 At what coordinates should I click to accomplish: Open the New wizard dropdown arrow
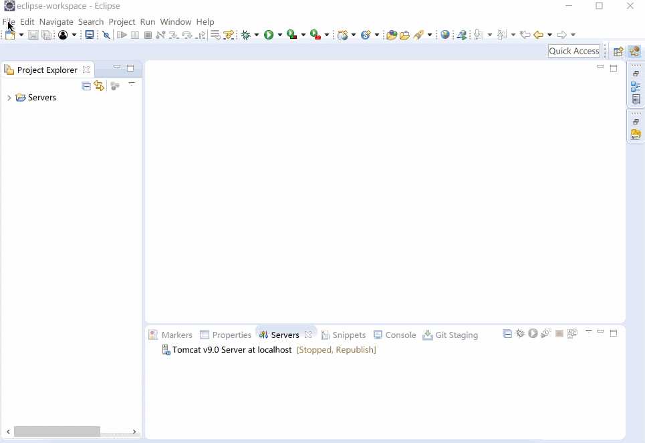pyautogui.click(x=21, y=35)
